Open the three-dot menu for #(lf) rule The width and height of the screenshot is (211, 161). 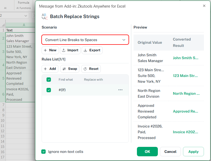120,90
